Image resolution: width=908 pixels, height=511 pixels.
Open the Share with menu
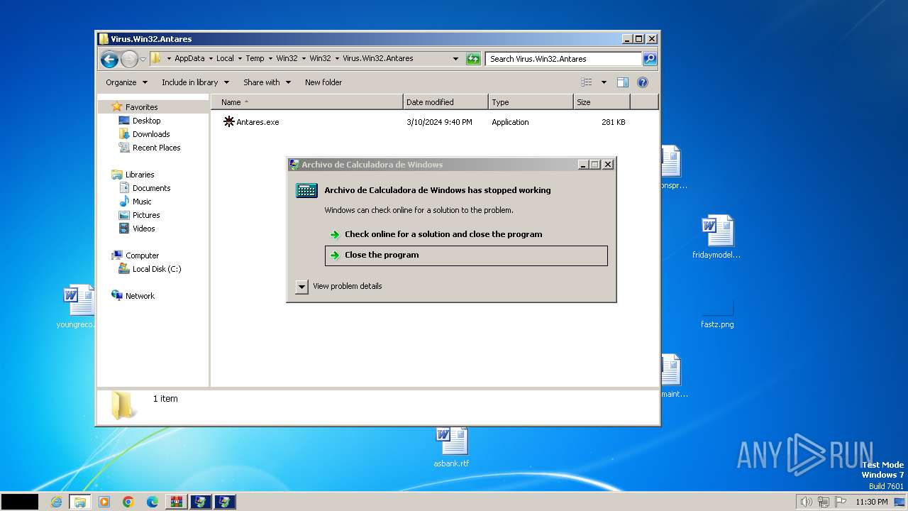point(267,82)
